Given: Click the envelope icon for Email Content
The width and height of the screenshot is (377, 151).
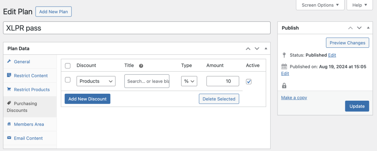Looking at the screenshot, I should [9, 138].
